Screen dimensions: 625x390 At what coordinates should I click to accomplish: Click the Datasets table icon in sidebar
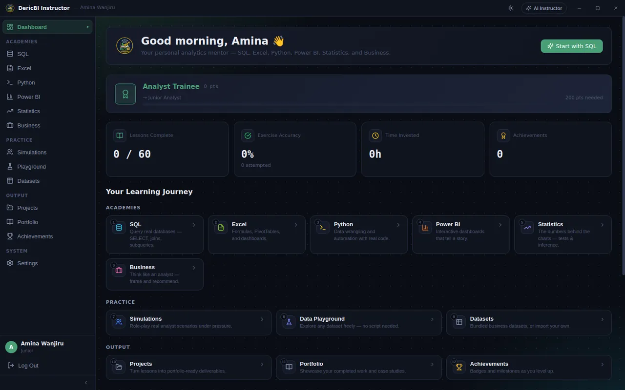(10, 181)
